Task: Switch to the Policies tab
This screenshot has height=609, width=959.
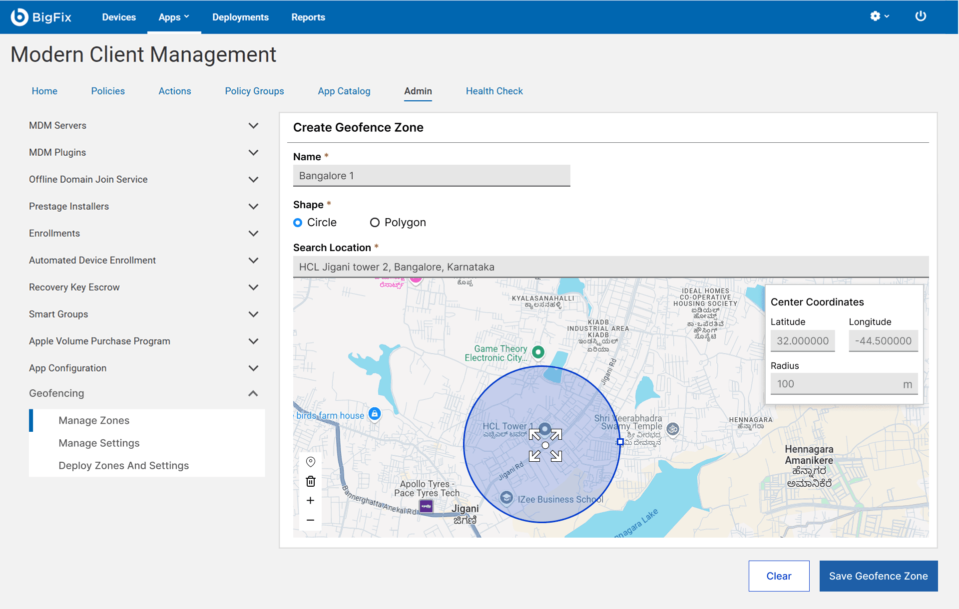Action: click(108, 91)
